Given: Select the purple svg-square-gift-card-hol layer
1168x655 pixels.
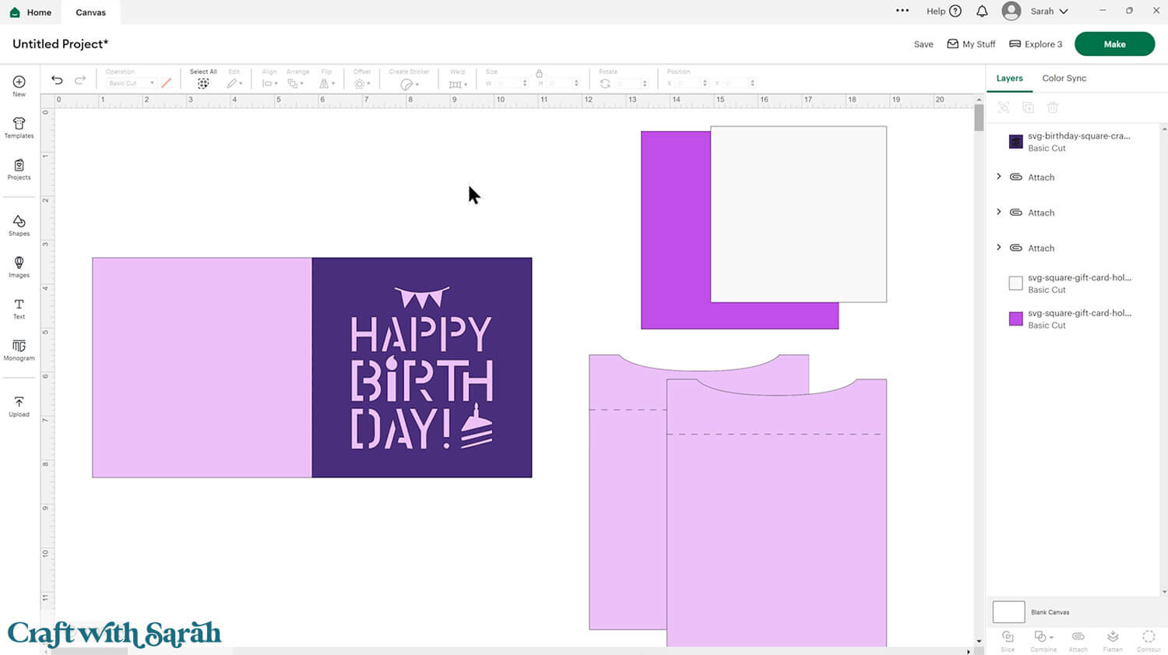Looking at the screenshot, I should click(1078, 319).
